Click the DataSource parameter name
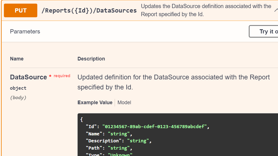This screenshot has height=156, width=278. [x=28, y=77]
